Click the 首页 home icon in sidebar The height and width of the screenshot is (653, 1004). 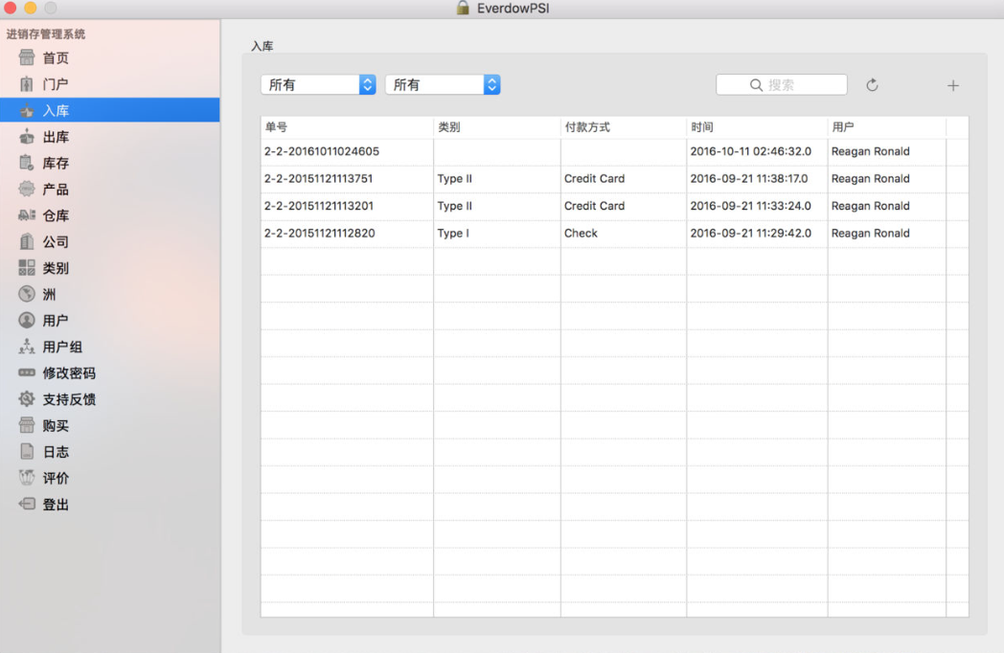click(x=27, y=57)
